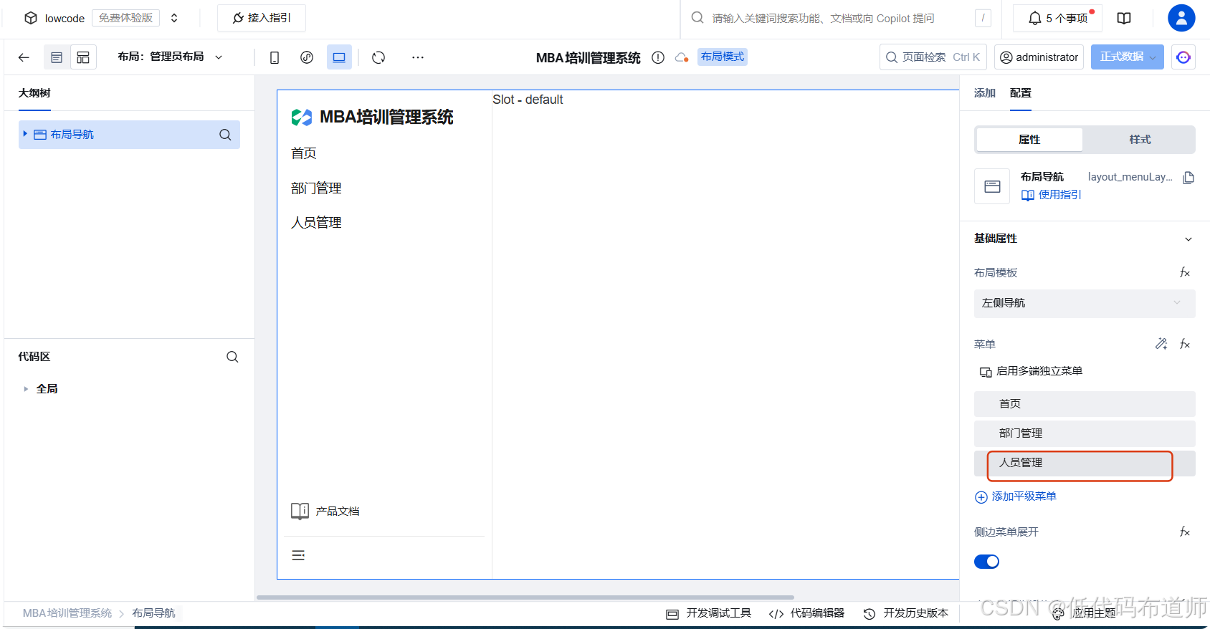1210x629 pixels.
Task: Open the 正式数据 dropdown
Action: (1127, 57)
